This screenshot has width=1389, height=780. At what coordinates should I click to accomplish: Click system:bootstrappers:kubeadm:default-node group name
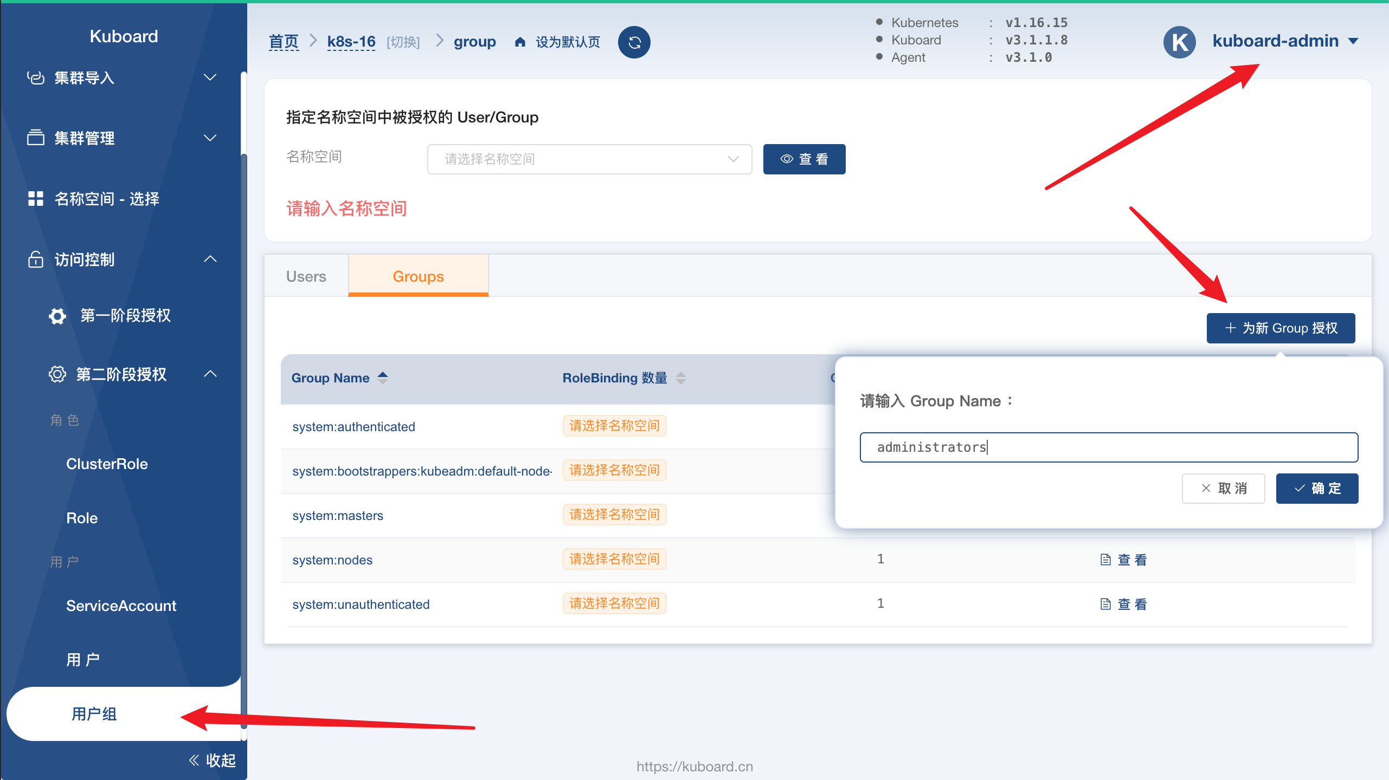(x=422, y=471)
